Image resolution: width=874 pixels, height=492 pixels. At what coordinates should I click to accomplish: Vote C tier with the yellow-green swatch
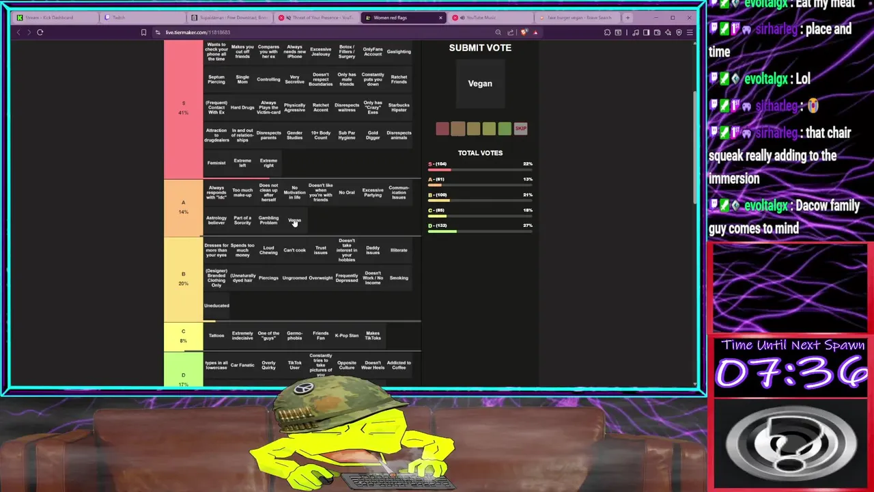(489, 128)
